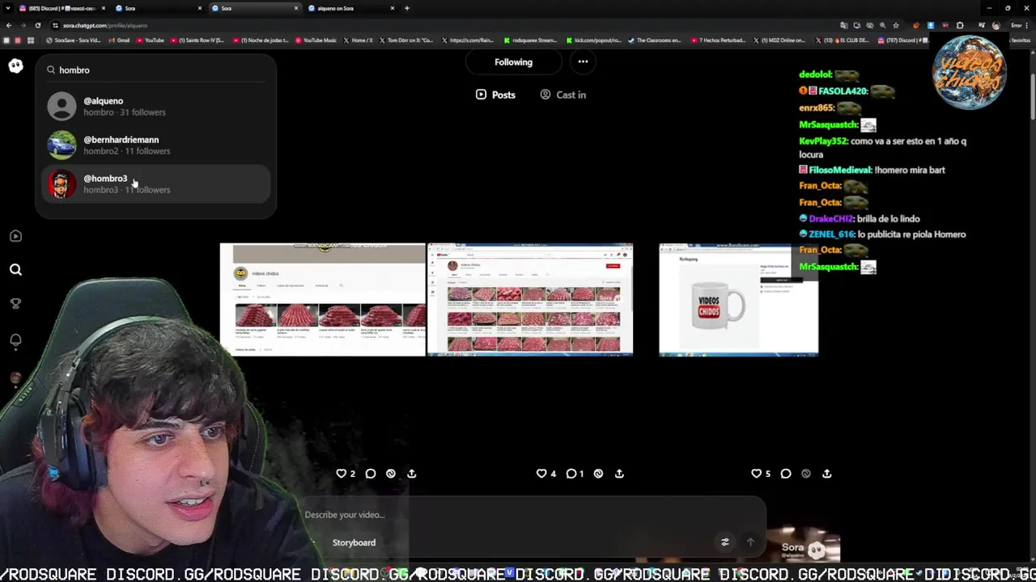Open the @alqueno search result
This screenshot has height=582, width=1036.
(155, 107)
